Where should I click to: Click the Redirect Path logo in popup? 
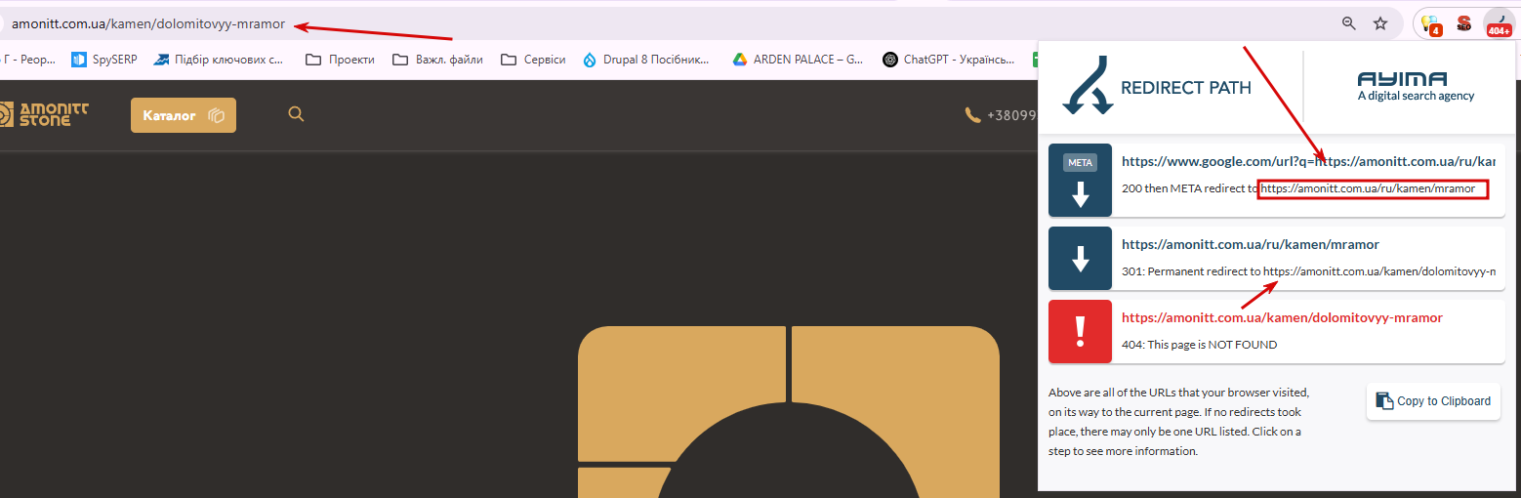1157,87
